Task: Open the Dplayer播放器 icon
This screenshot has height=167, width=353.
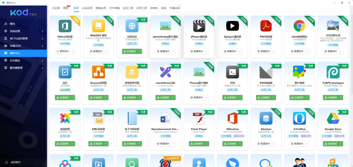Action: (x=233, y=26)
